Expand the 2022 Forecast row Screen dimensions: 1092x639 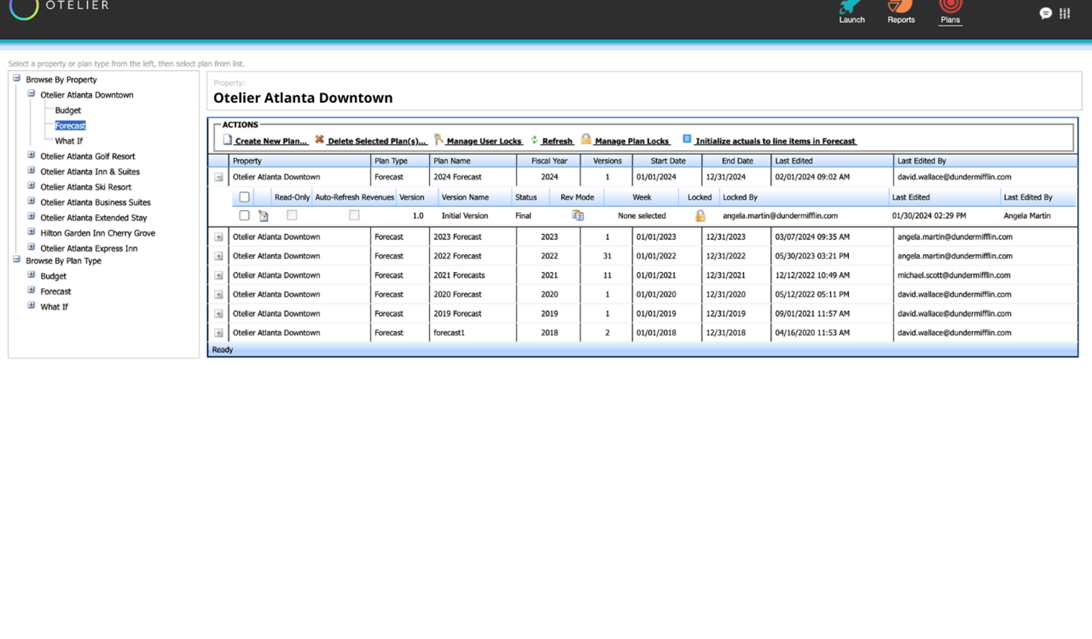218,256
